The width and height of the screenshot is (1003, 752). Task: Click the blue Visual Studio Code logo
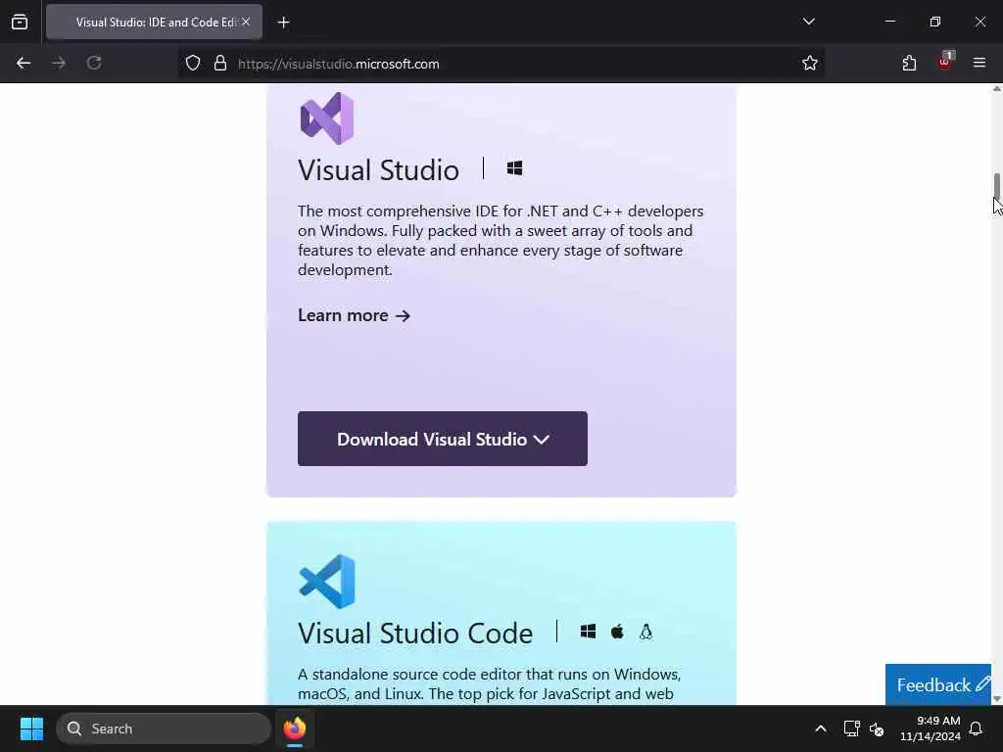[327, 582]
